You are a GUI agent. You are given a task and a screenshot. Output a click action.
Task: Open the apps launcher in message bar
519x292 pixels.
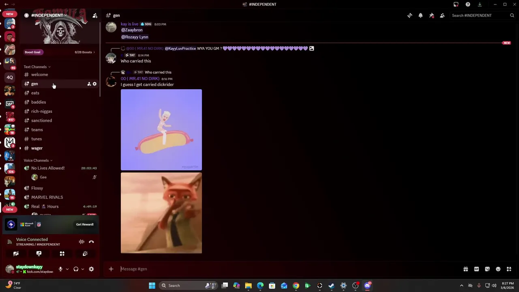click(x=509, y=269)
